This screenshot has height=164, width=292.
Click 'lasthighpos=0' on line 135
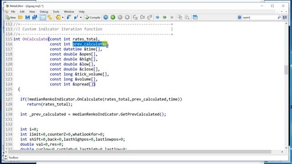pos(78,139)
